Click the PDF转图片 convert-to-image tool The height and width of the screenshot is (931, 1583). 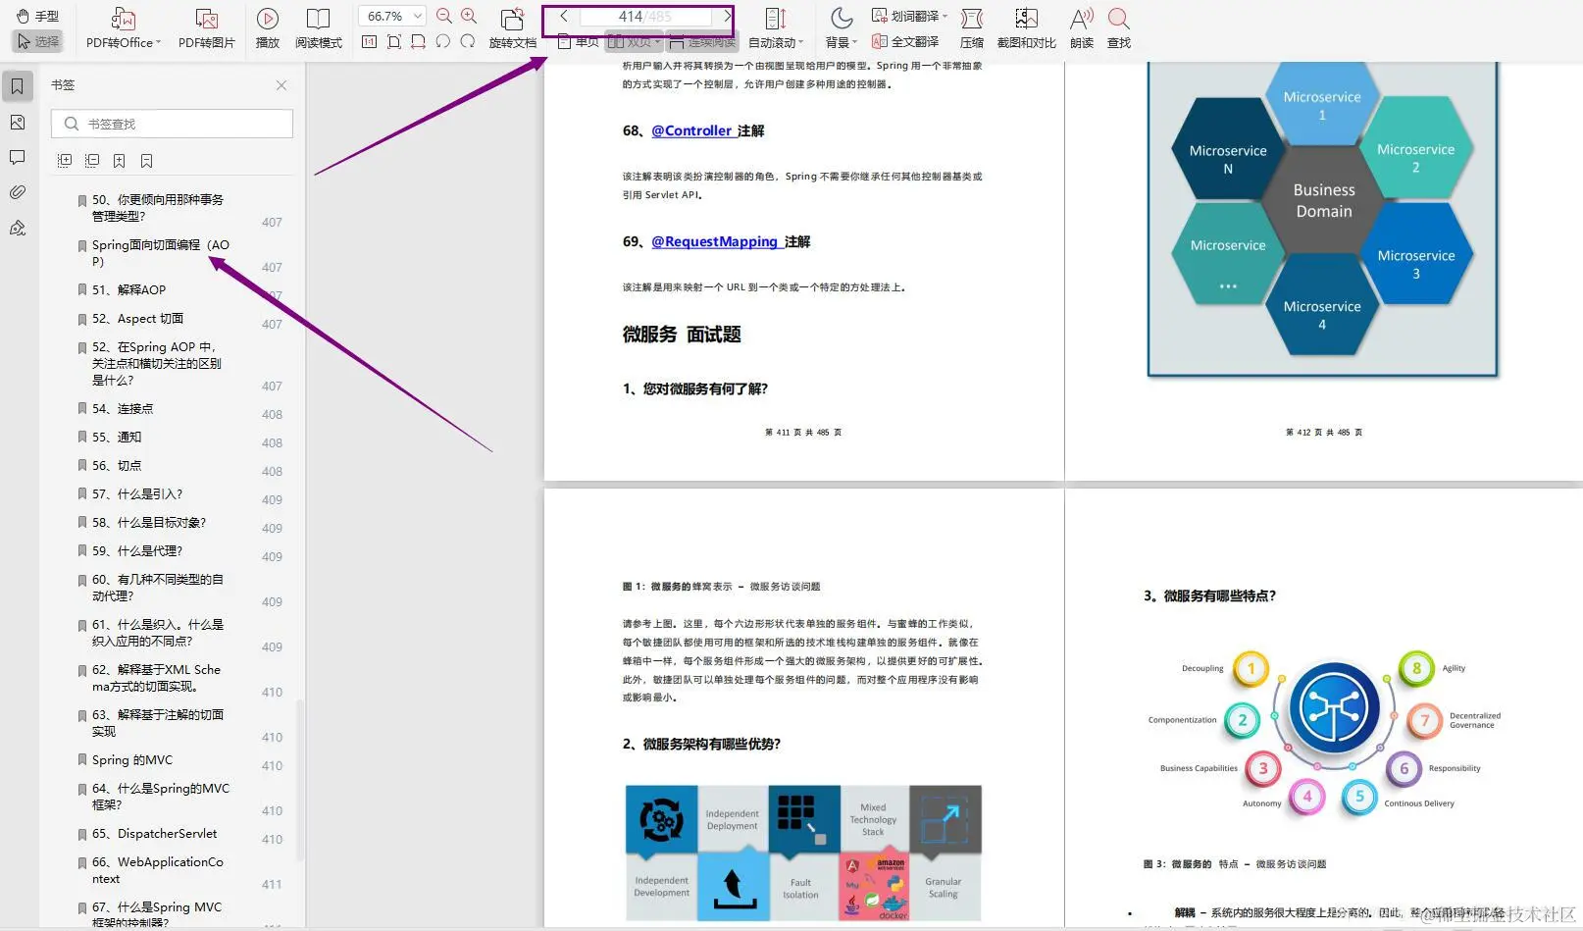click(206, 27)
